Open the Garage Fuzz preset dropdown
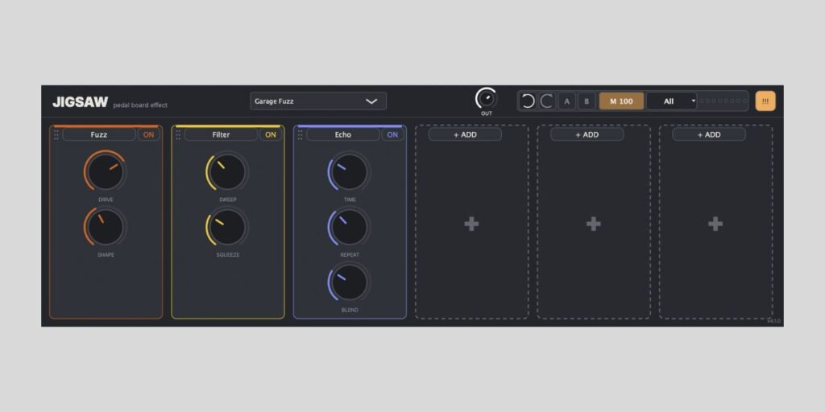This screenshot has height=412, width=825. pyautogui.click(x=318, y=101)
